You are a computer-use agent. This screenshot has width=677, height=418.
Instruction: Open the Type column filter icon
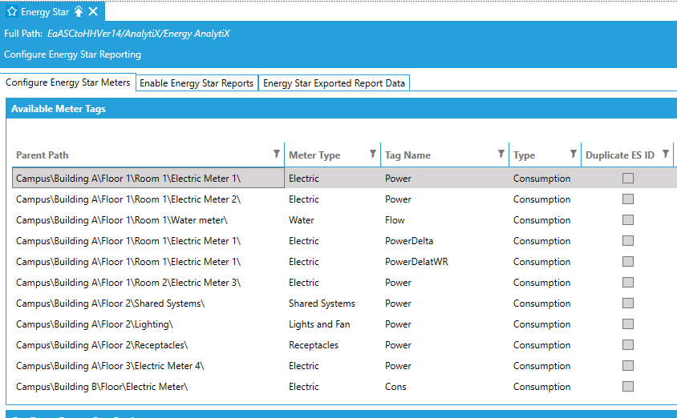click(574, 154)
